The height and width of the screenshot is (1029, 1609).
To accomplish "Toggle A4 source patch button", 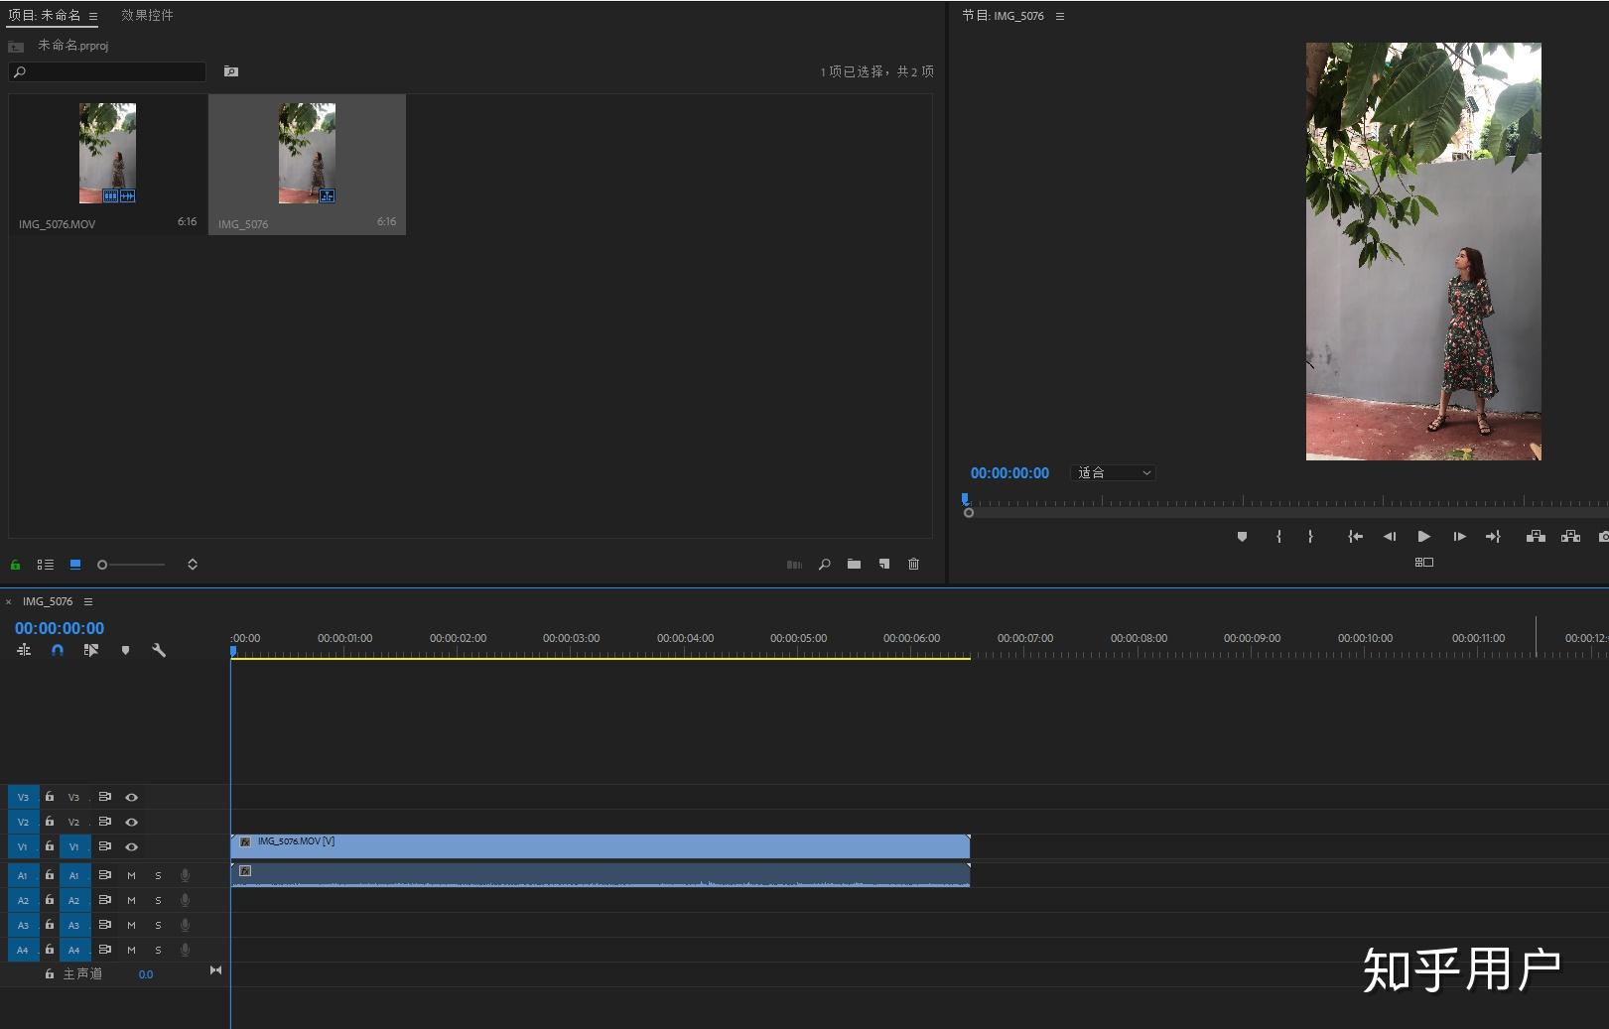I will [x=23, y=950].
